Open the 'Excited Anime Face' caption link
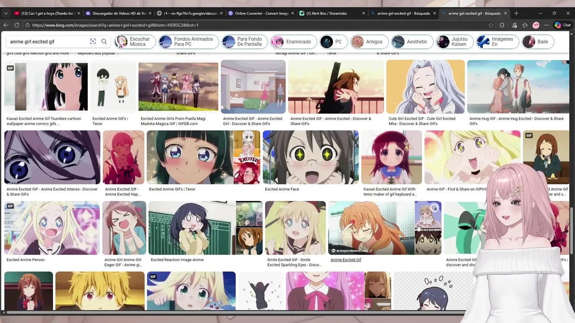The image size is (575, 323). point(282,189)
